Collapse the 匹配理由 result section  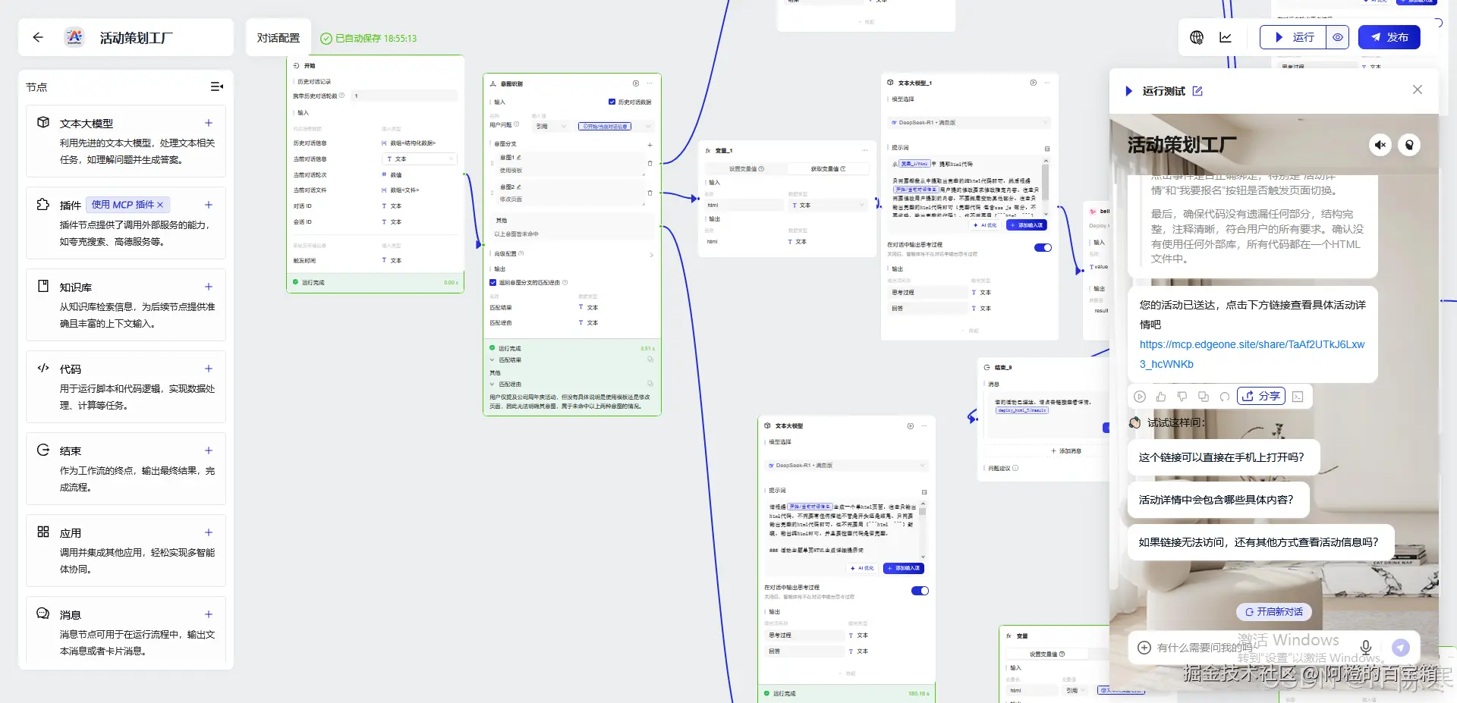coord(492,384)
